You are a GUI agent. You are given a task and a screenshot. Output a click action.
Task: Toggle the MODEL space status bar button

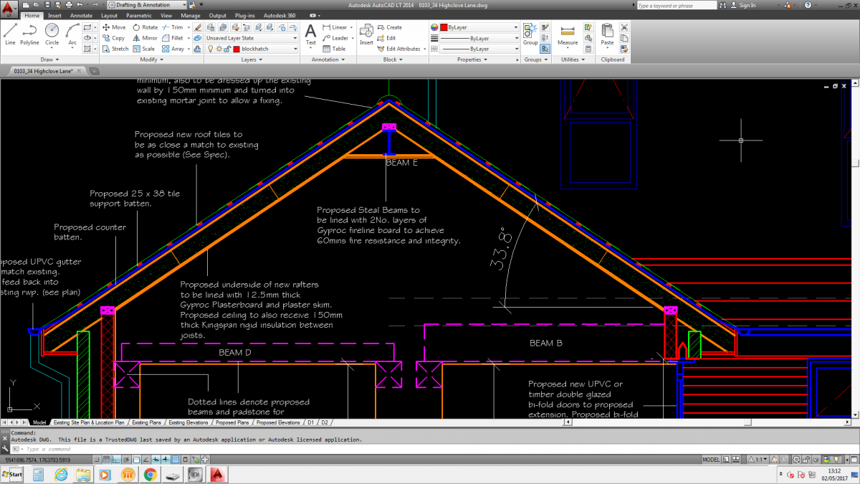click(711, 460)
